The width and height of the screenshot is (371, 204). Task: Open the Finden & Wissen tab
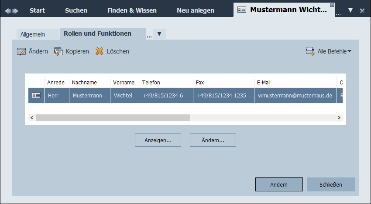click(132, 10)
